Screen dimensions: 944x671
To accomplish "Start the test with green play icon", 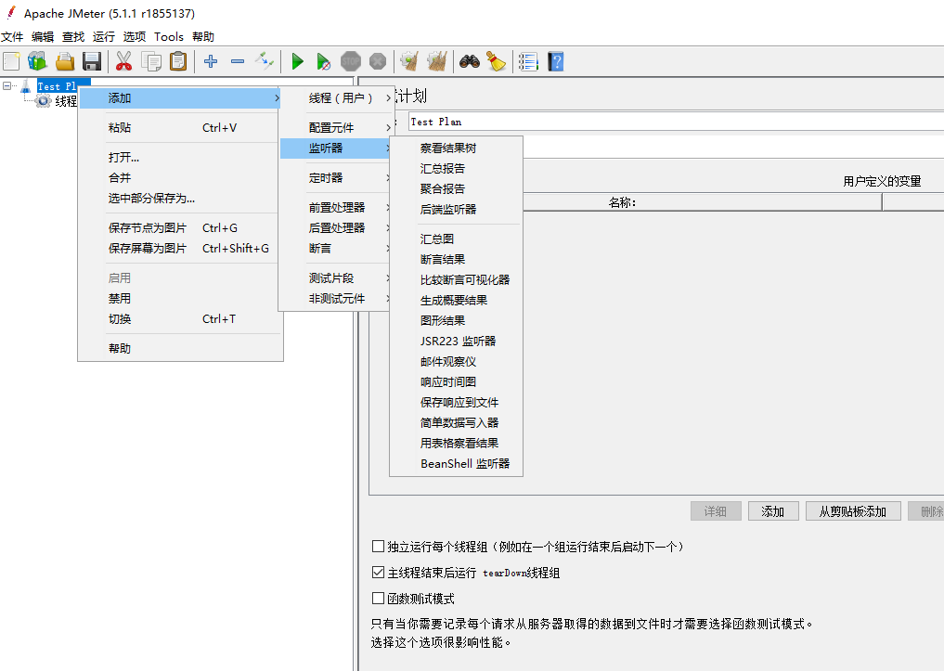I will 297,61.
